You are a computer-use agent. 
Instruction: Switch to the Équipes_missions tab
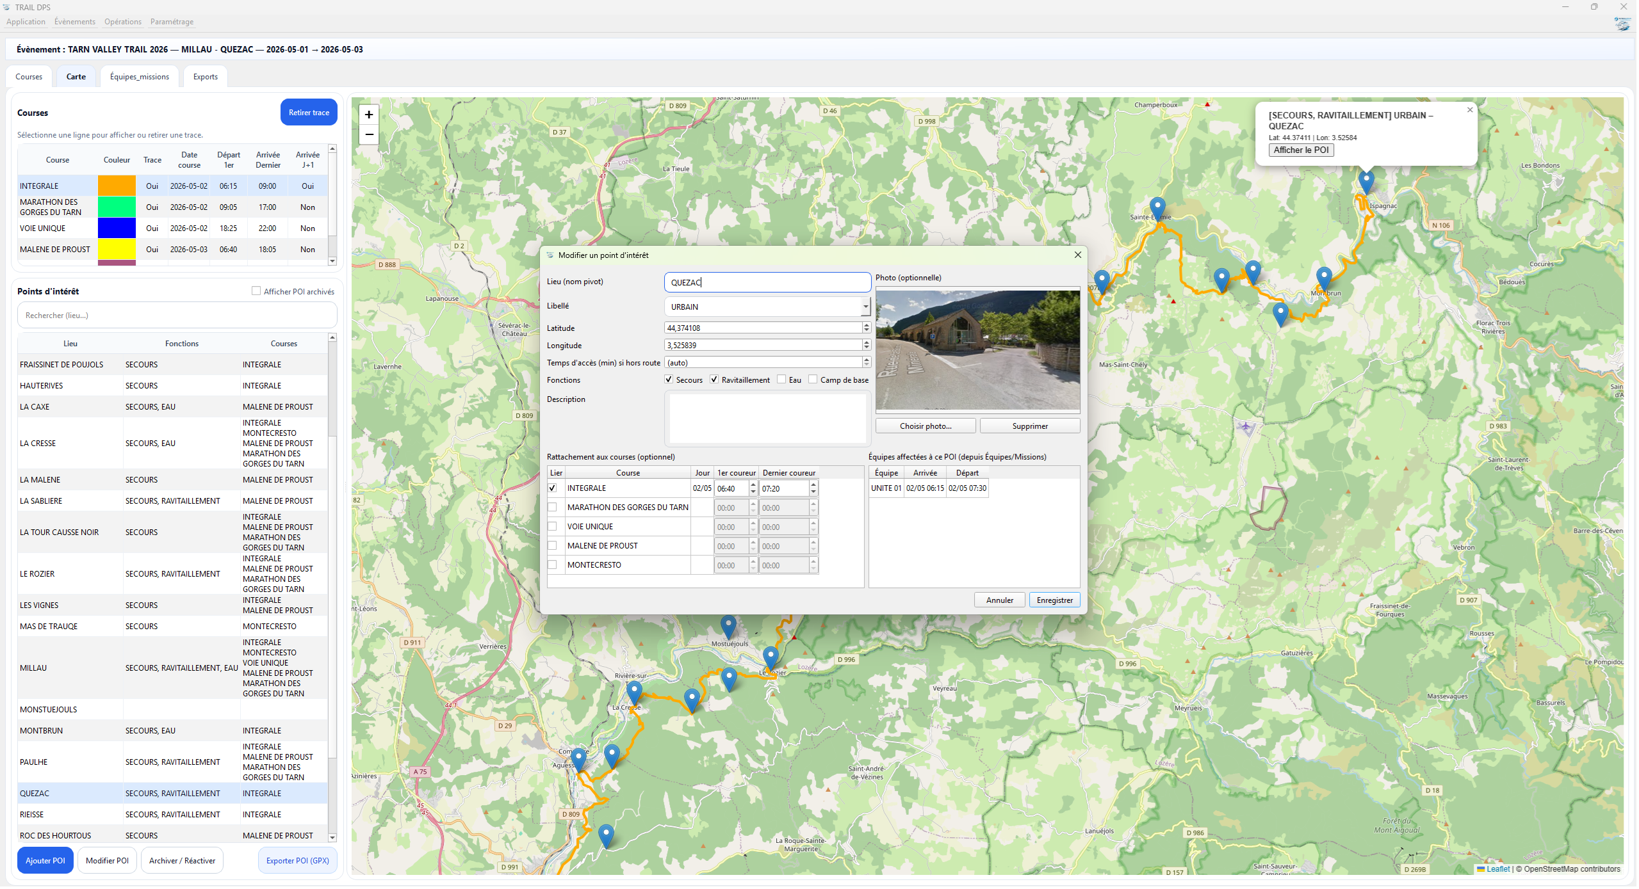140,77
